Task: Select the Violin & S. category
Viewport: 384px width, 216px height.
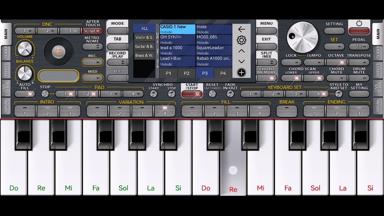Action: [145, 37]
